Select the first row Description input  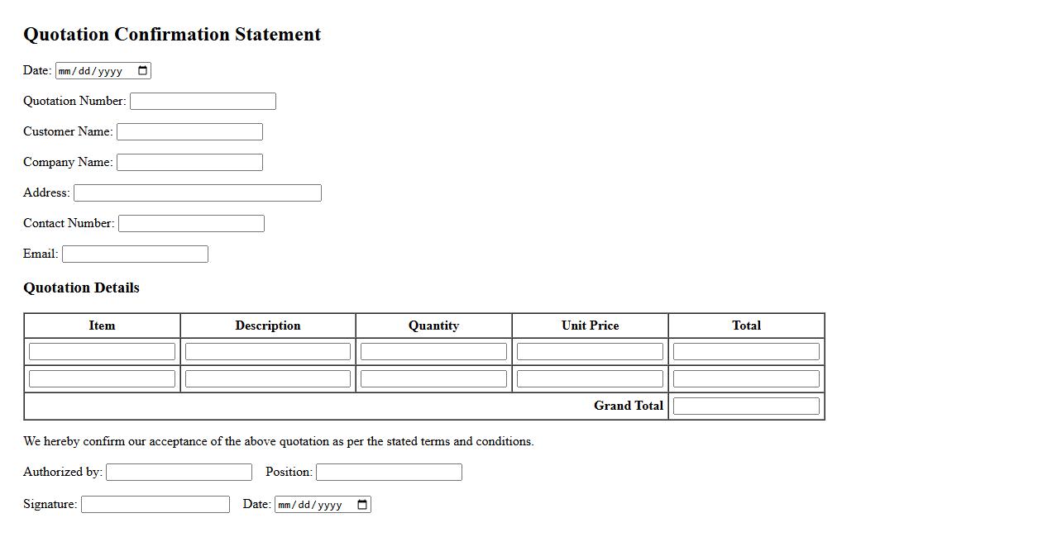pos(268,352)
